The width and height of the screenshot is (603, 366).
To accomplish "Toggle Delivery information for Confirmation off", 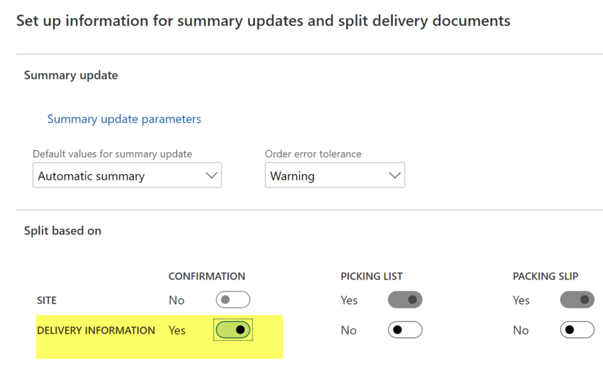I will click(233, 330).
